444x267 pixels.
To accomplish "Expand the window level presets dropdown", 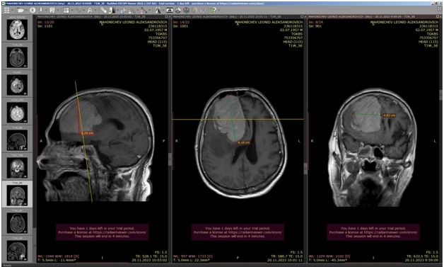I will pyautogui.click(x=117, y=10).
